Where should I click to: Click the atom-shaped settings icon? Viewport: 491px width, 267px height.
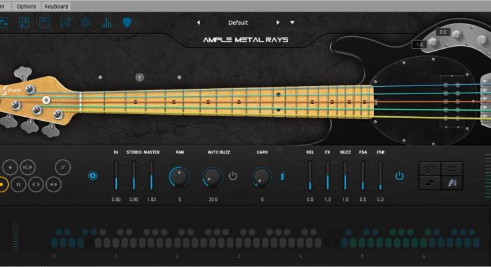coord(86,24)
